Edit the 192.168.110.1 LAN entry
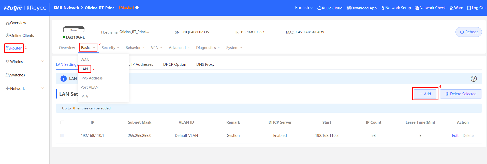The height and width of the screenshot is (164, 487). point(455,136)
